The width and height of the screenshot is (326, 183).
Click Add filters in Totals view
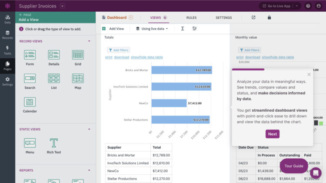point(119,50)
